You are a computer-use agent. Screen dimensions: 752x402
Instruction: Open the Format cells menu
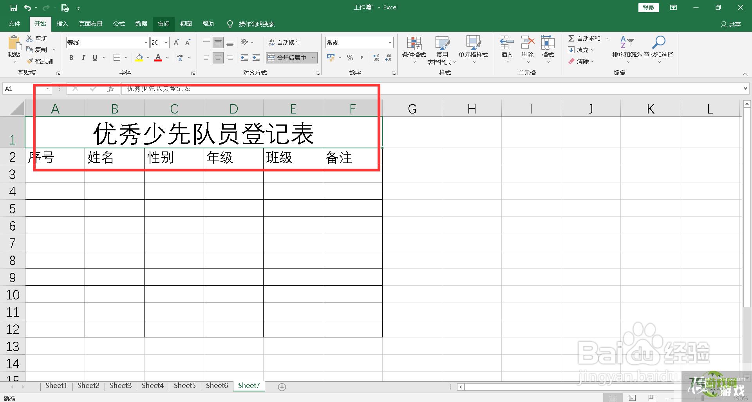pyautogui.click(x=548, y=50)
